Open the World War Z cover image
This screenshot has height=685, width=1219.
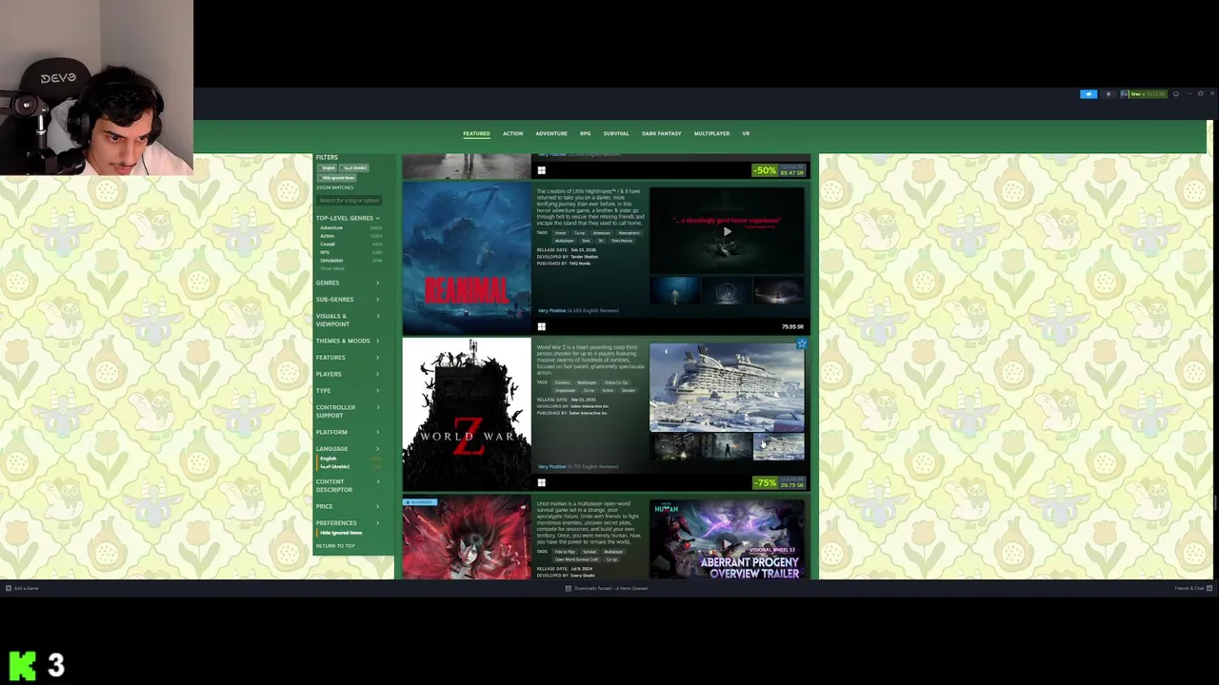coord(467,414)
